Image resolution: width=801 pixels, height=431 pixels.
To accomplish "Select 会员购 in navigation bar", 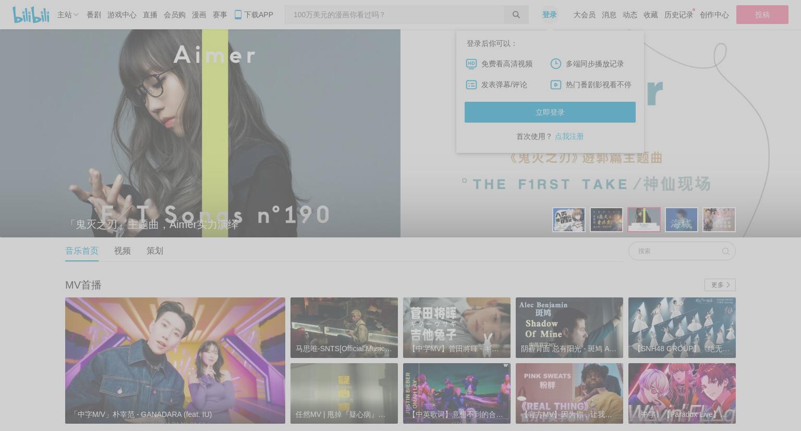I will (175, 15).
